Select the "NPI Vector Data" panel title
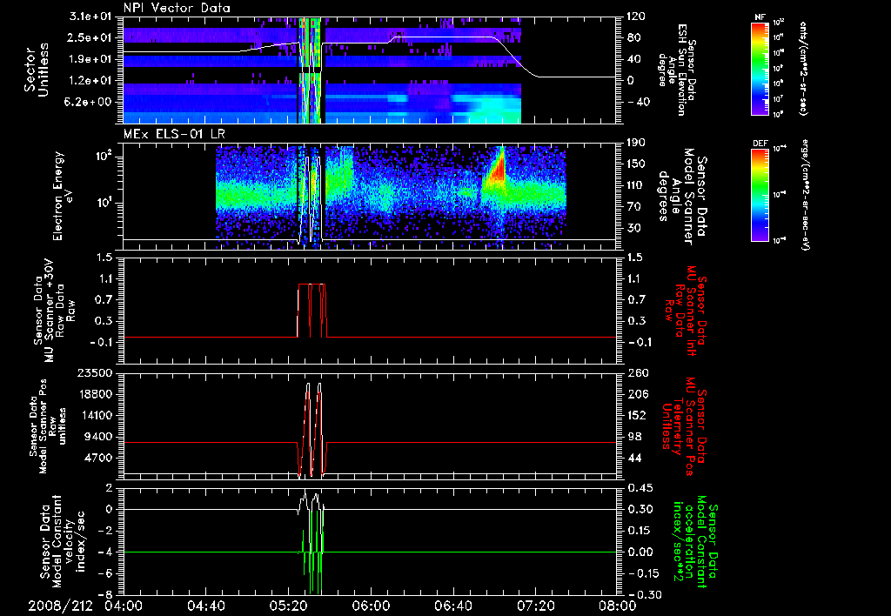 tap(178, 8)
